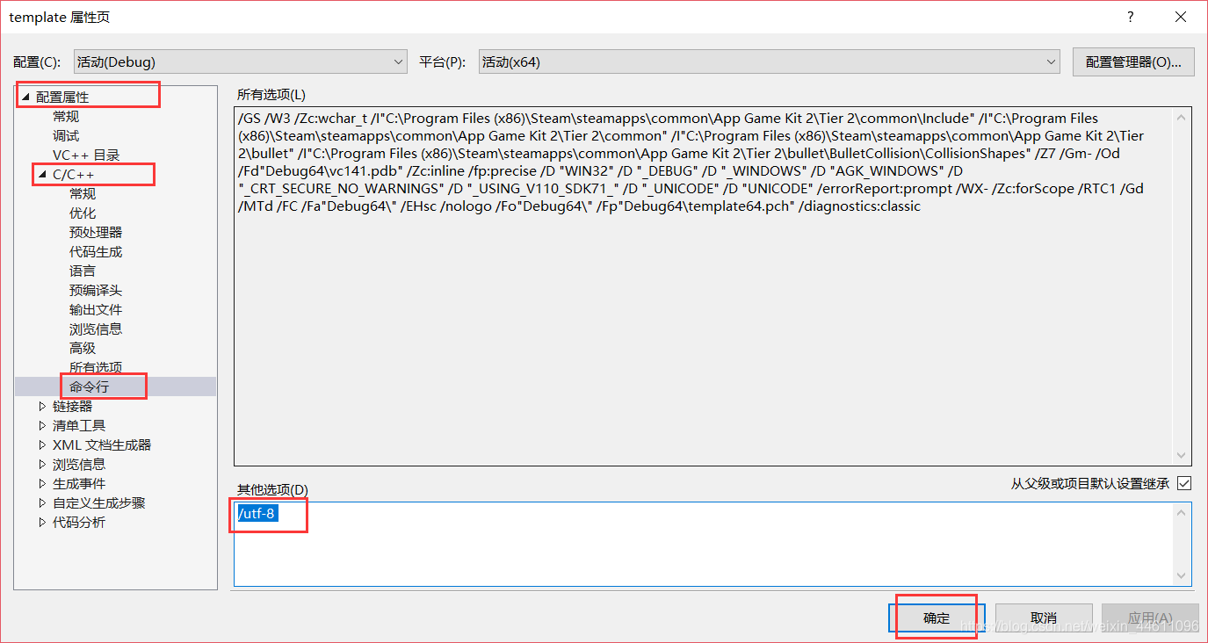Select the 代码分析 tree item label
This screenshot has height=643, width=1208.
[x=79, y=523]
